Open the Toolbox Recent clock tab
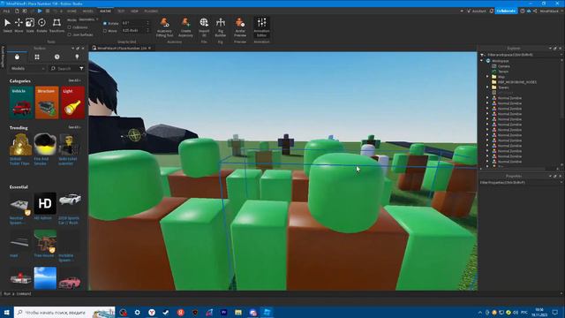The width and height of the screenshot is (565, 318). click(x=56, y=57)
